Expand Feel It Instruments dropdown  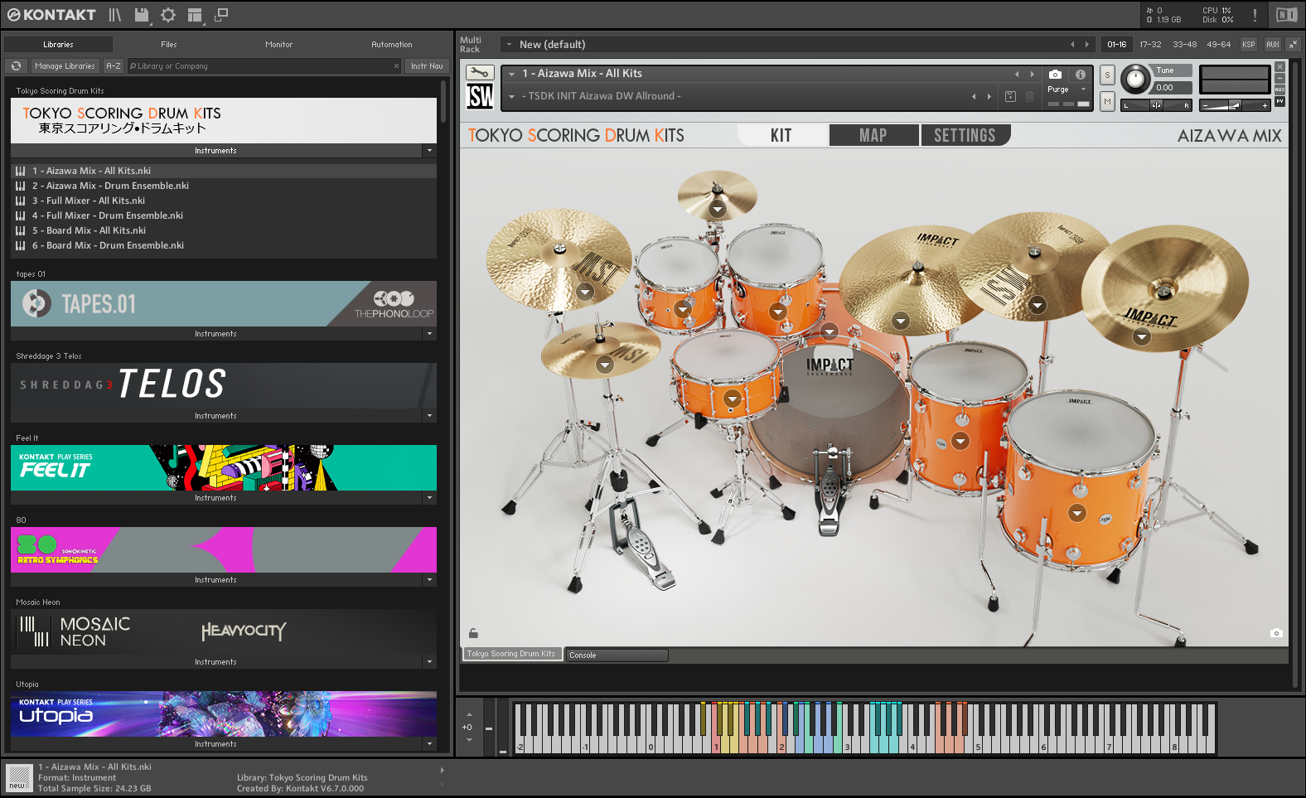429,498
